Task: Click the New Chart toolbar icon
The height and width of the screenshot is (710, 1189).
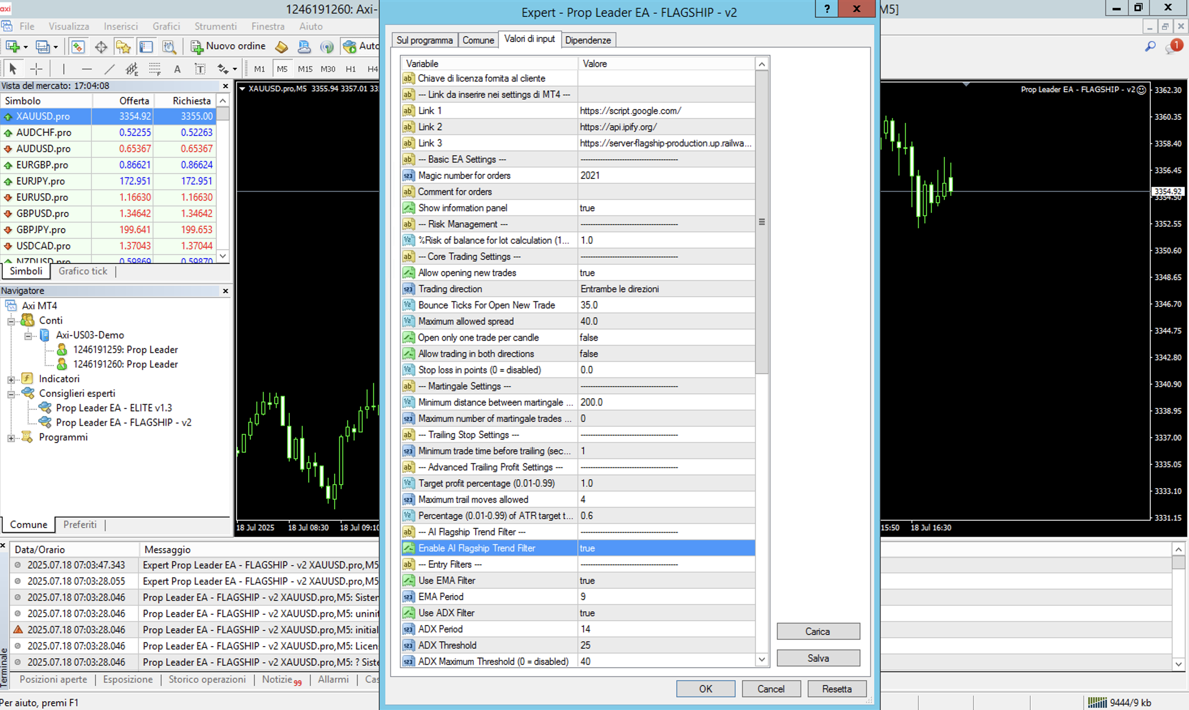Action: pos(13,47)
